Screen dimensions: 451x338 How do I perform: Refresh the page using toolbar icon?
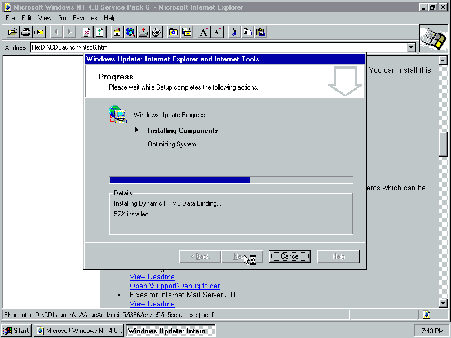100,32
